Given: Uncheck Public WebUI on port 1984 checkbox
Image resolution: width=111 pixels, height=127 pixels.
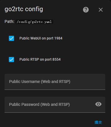Looking at the screenshot, I should (11, 38).
